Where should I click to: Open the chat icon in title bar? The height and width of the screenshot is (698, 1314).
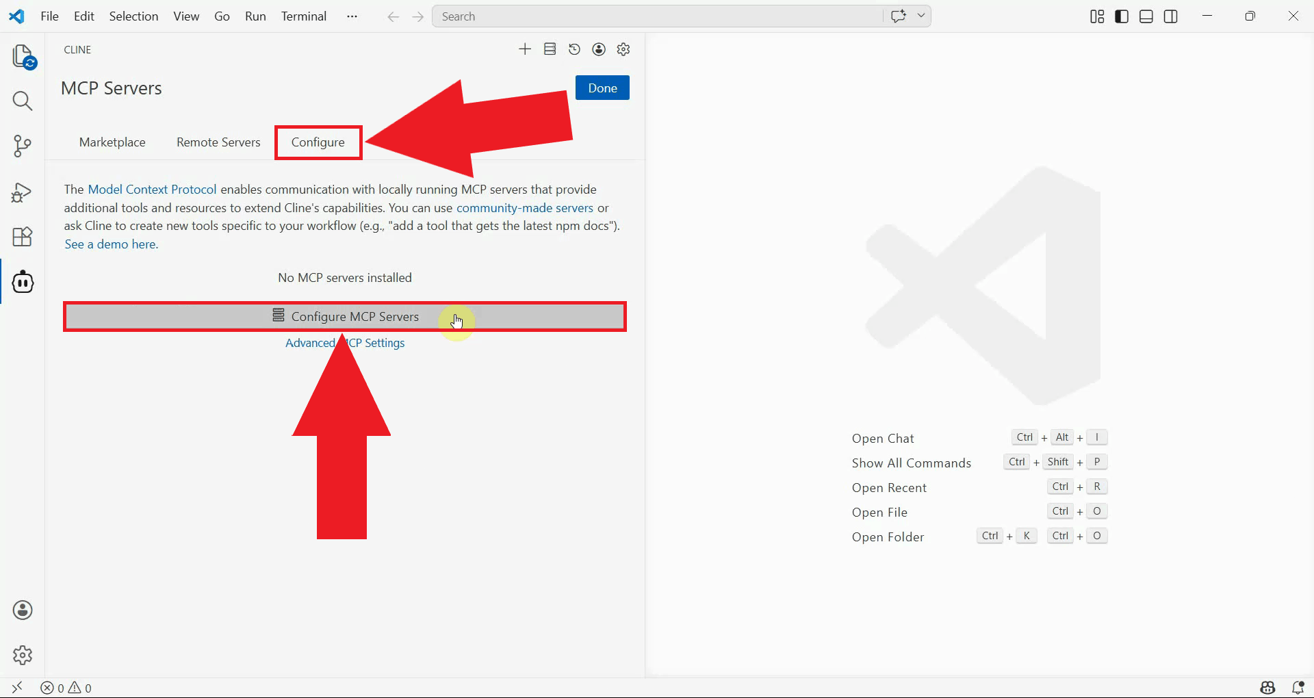click(899, 16)
